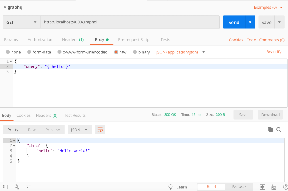Click the request URL input field
Screen dimensions: 288x191
129,22
